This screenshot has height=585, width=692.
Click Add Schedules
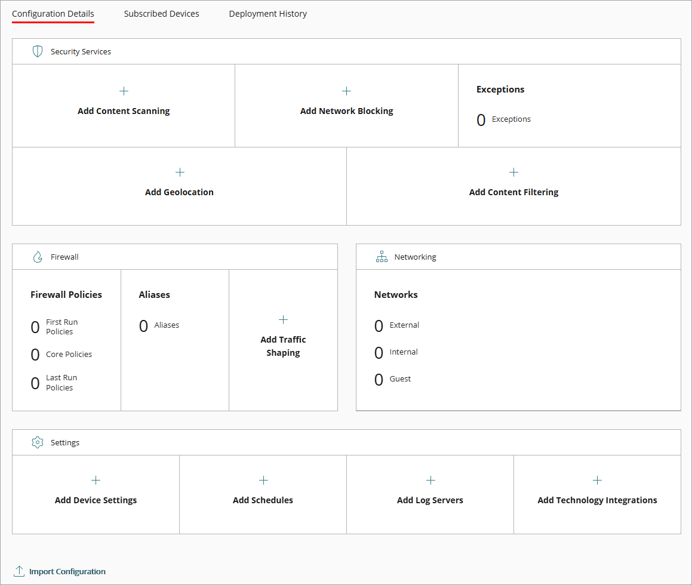[x=263, y=500]
